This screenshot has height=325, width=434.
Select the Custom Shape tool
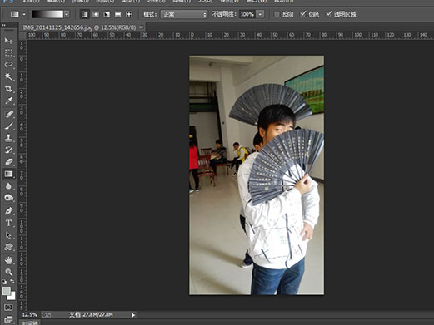click(x=8, y=247)
